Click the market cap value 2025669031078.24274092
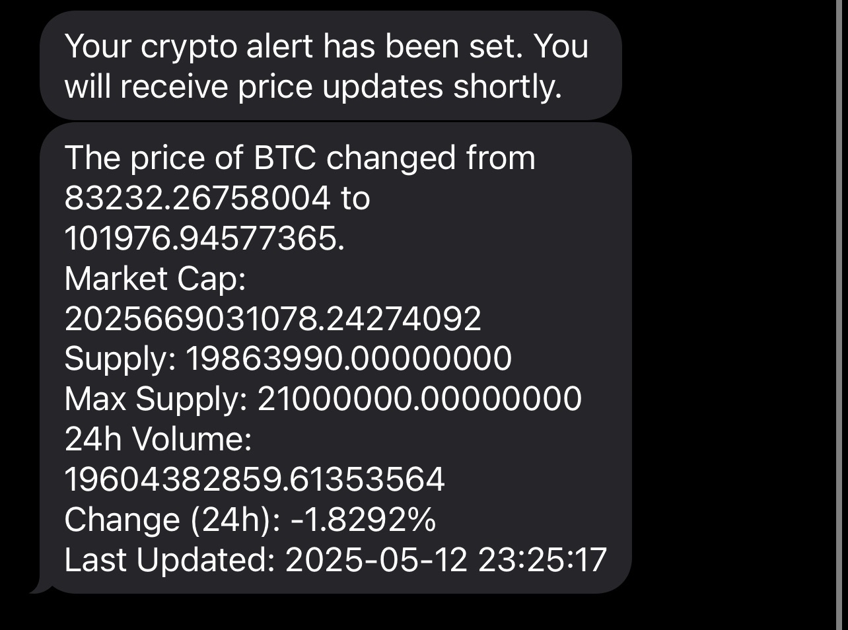The width and height of the screenshot is (848, 630). coord(273,319)
